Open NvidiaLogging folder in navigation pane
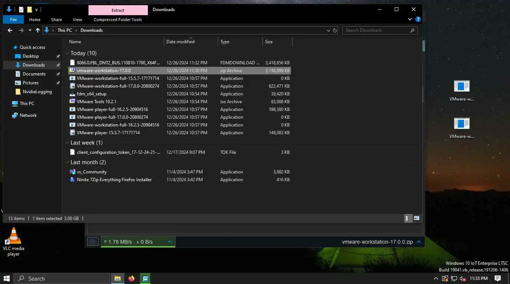This screenshot has width=510, height=284. 37,92
